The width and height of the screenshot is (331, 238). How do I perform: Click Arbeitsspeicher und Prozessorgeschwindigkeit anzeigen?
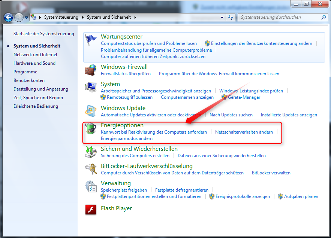[156, 91]
